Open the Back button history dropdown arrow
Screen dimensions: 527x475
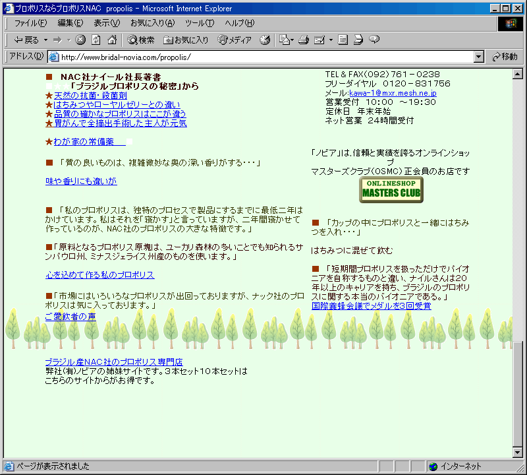[45, 40]
